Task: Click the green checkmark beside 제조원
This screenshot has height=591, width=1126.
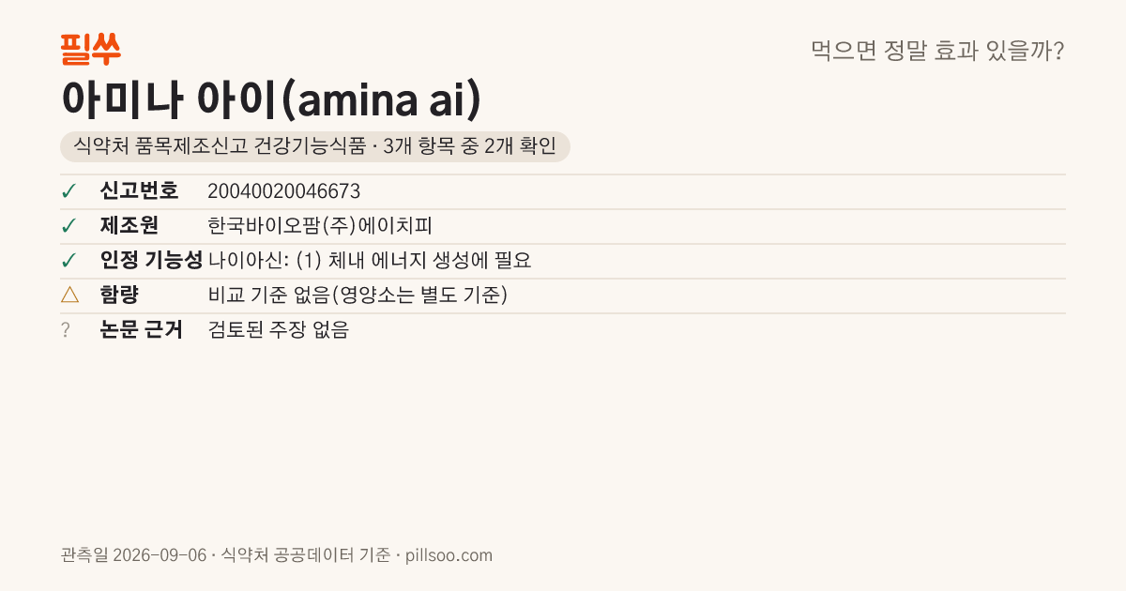Action: tap(68, 226)
